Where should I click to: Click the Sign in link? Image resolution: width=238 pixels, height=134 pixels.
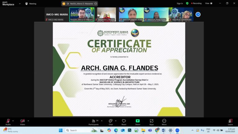(x=180, y=3)
